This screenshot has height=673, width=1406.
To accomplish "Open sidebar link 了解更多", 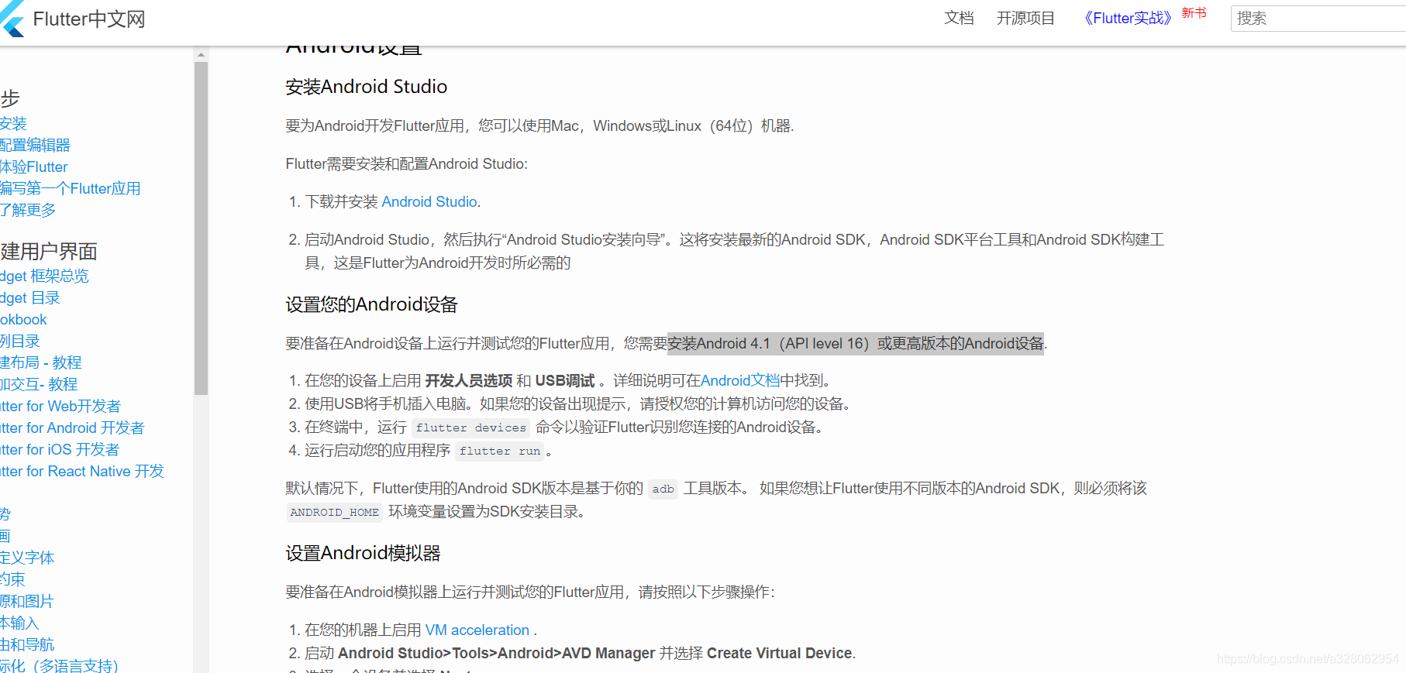I will [x=28, y=210].
